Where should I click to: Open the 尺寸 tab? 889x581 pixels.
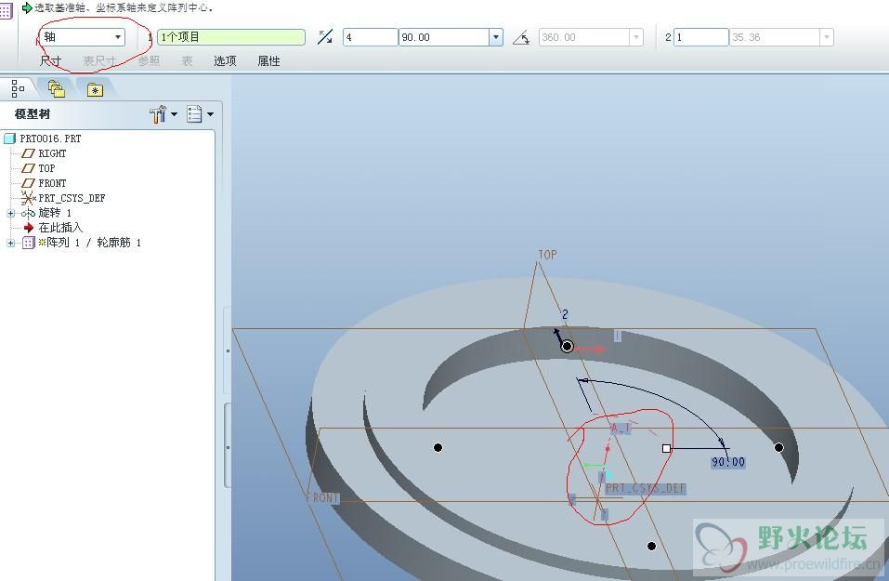(x=50, y=60)
